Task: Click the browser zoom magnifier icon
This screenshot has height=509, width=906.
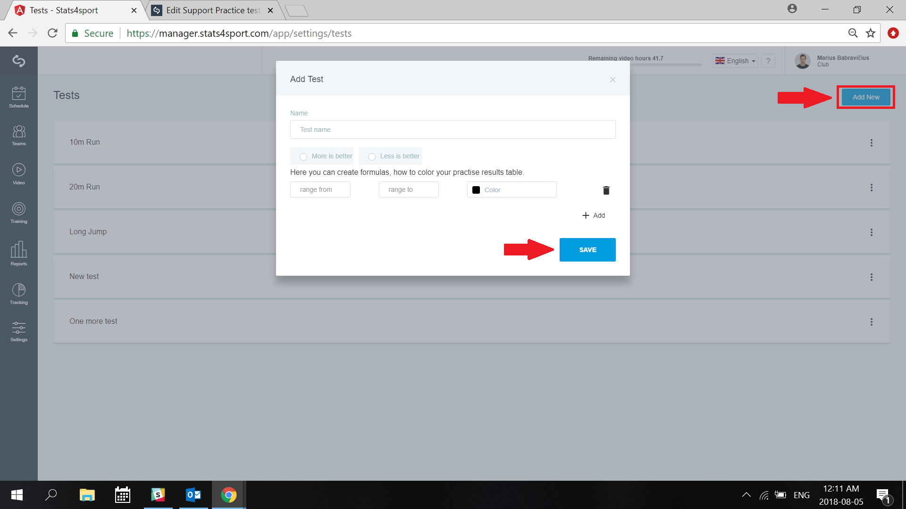Action: [x=853, y=33]
